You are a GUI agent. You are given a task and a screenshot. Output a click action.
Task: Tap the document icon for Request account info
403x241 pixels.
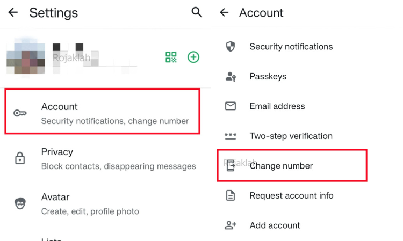[231, 196]
